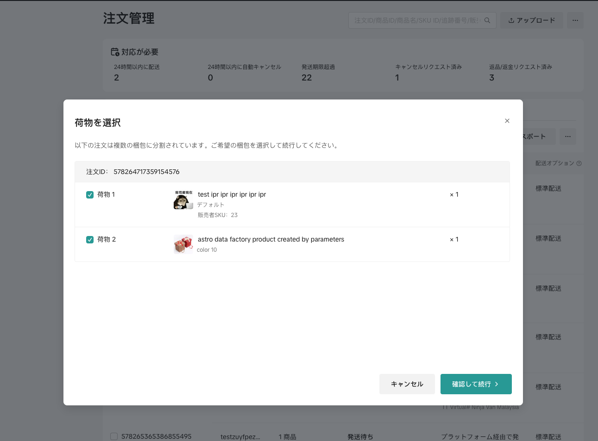The image size is (598, 441).
Task: Click the 発送期限超過 count 22
Action: 307,78
